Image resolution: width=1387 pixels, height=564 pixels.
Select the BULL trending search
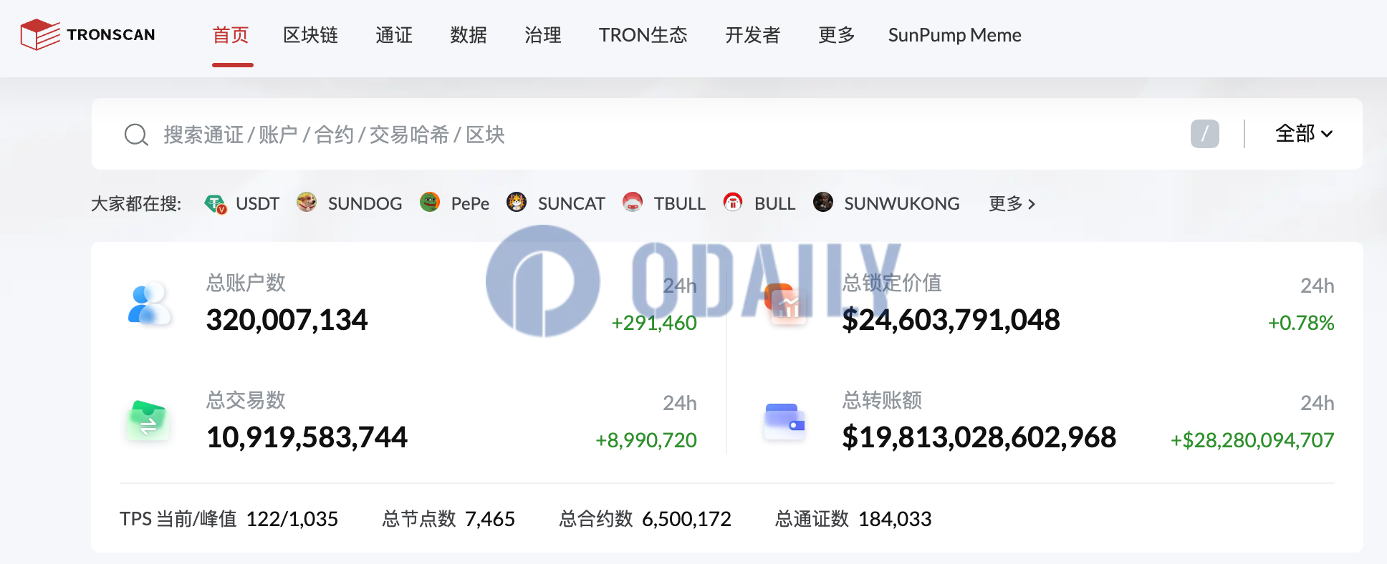pyautogui.click(x=774, y=204)
